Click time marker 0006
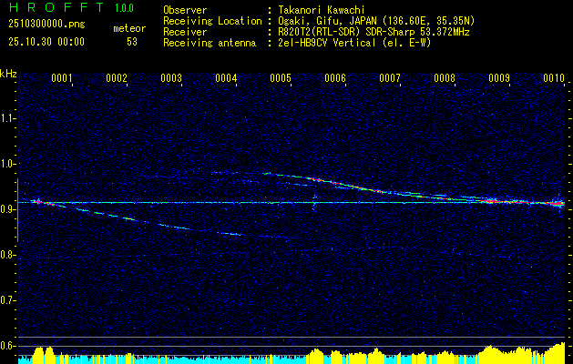Image resolution: width=573 pixels, height=364 pixels. point(335,78)
